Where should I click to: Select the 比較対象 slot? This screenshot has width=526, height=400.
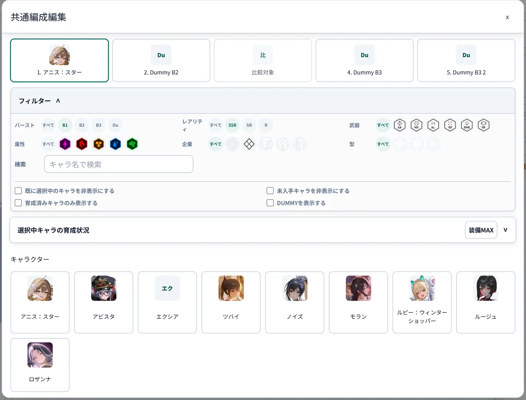(263, 61)
